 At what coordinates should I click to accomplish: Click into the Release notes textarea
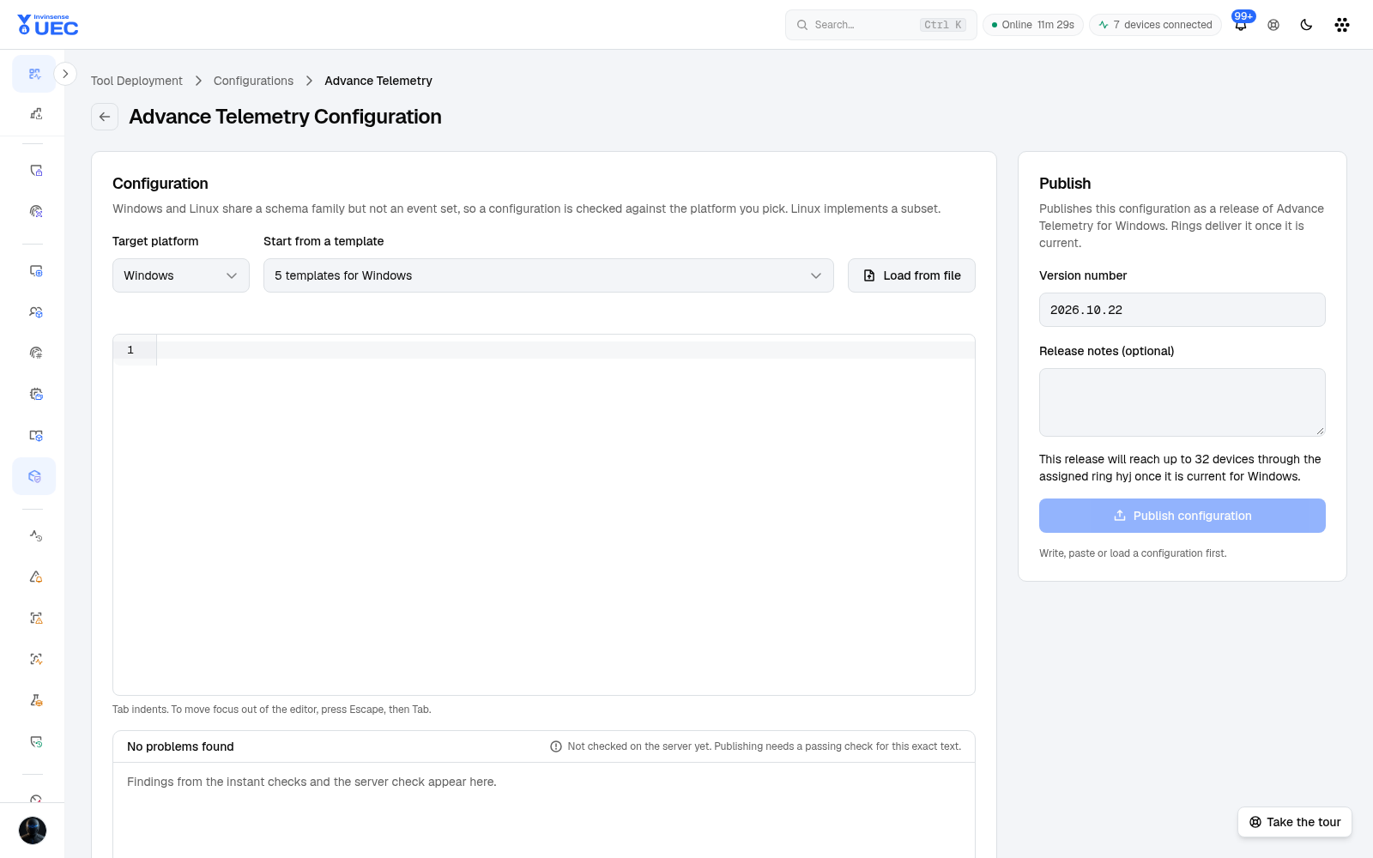tap(1182, 402)
